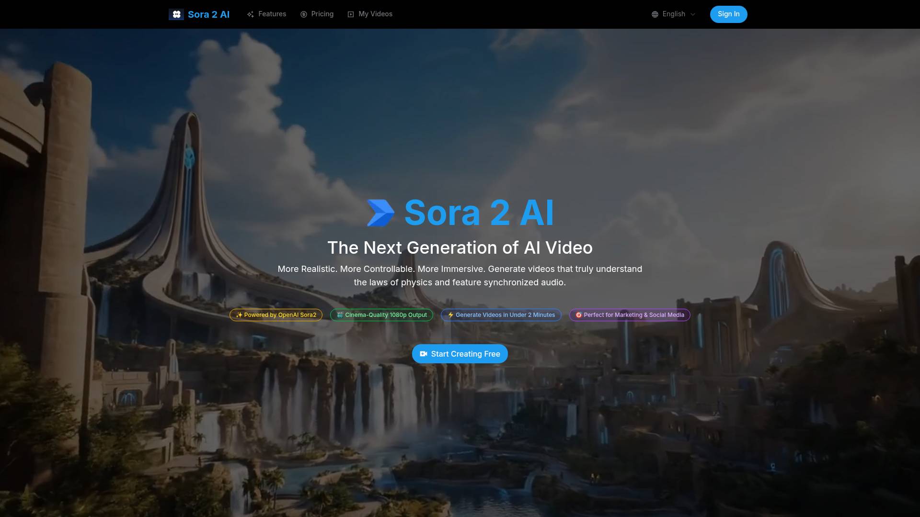
Task: Click the coin icon beside Pricing
Action: click(303, 14)
